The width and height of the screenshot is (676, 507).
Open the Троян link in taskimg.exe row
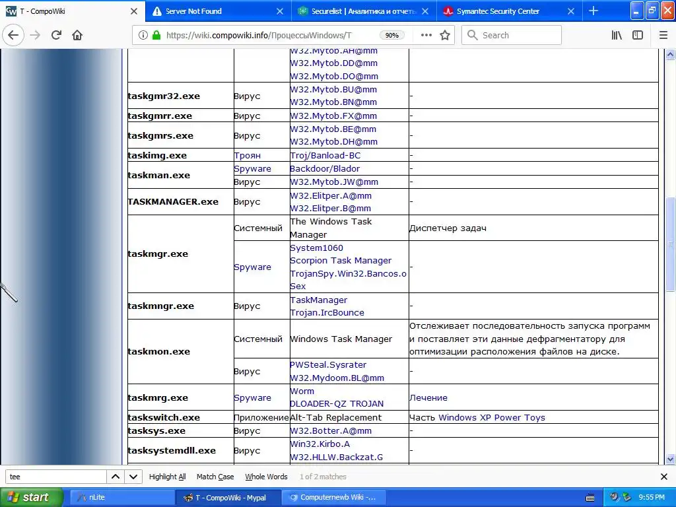point(247,155)
